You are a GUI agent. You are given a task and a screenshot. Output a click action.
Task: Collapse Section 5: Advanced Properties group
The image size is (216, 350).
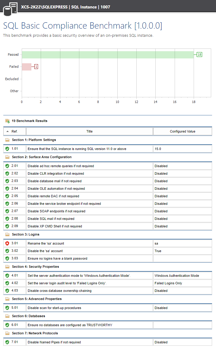pyautogui.click(x=37, y=299)
